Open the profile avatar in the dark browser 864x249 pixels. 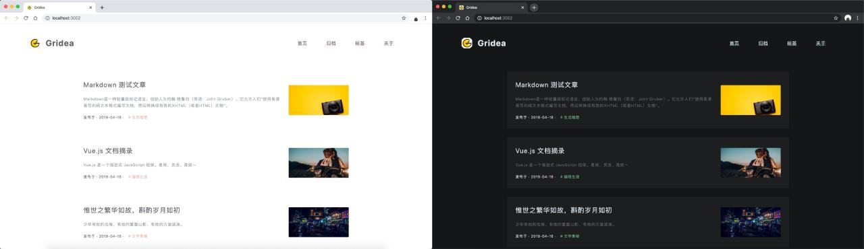click(x=848, y=18)
